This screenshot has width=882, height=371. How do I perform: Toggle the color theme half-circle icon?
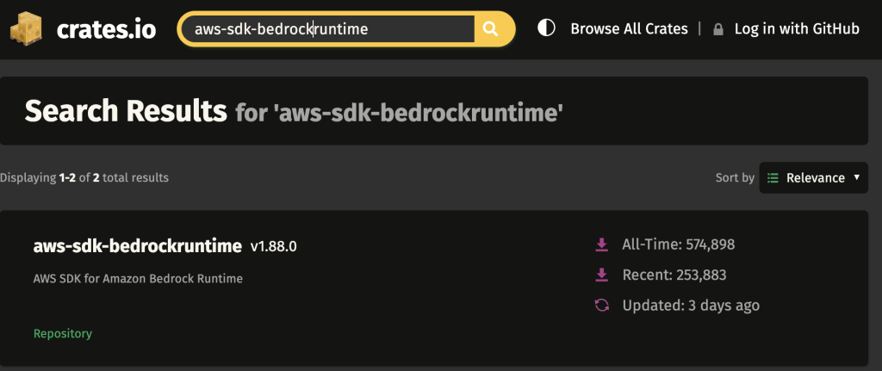[546, 28]
